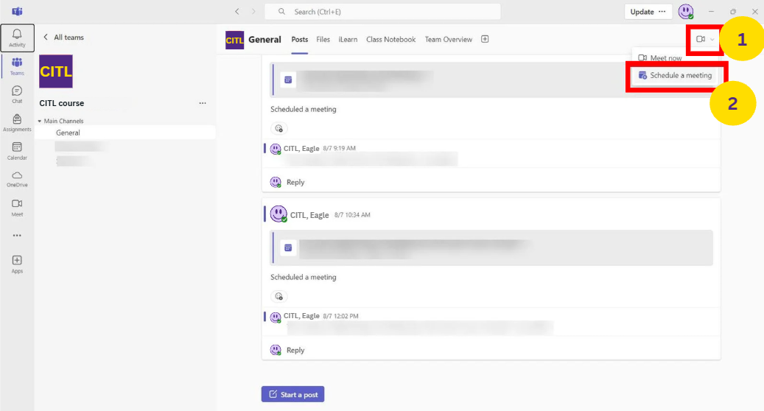Click the Start a post button

point(292,395)
